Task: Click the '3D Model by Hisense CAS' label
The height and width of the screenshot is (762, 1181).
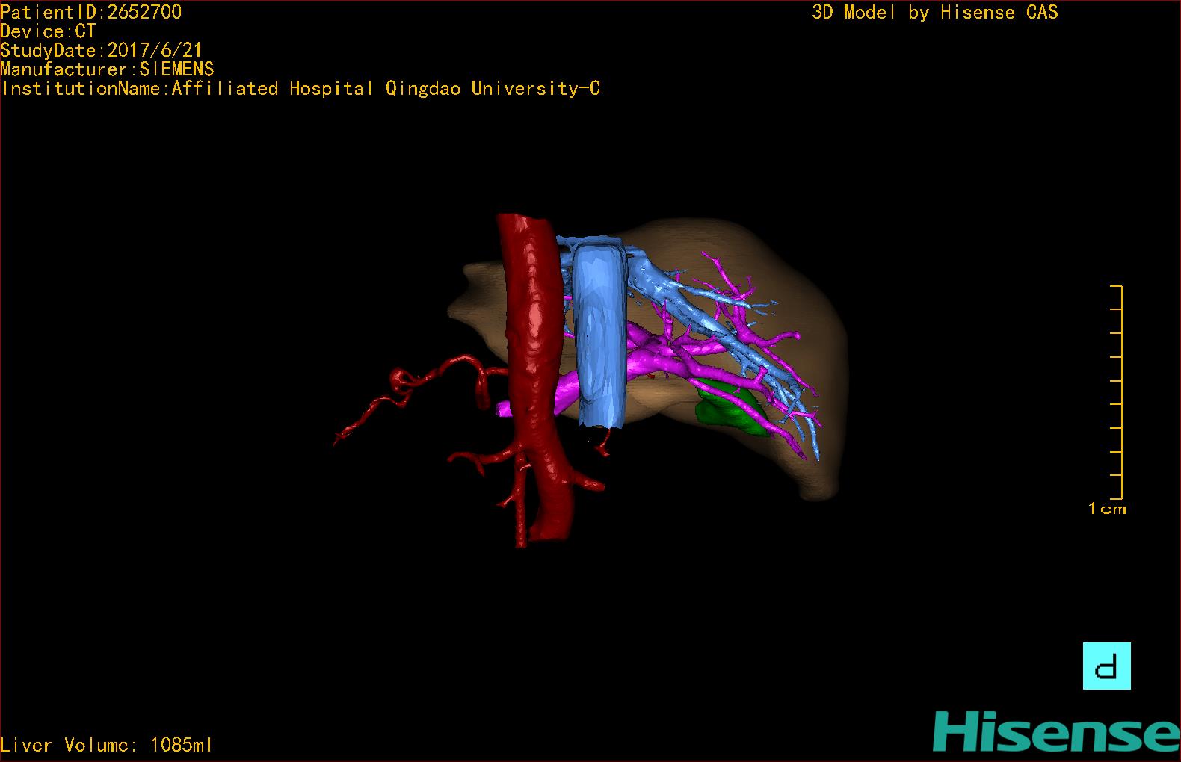Action: click(935, 12)
